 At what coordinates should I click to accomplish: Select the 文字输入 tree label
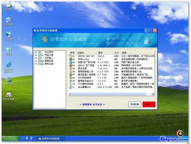tap(49, 58)
